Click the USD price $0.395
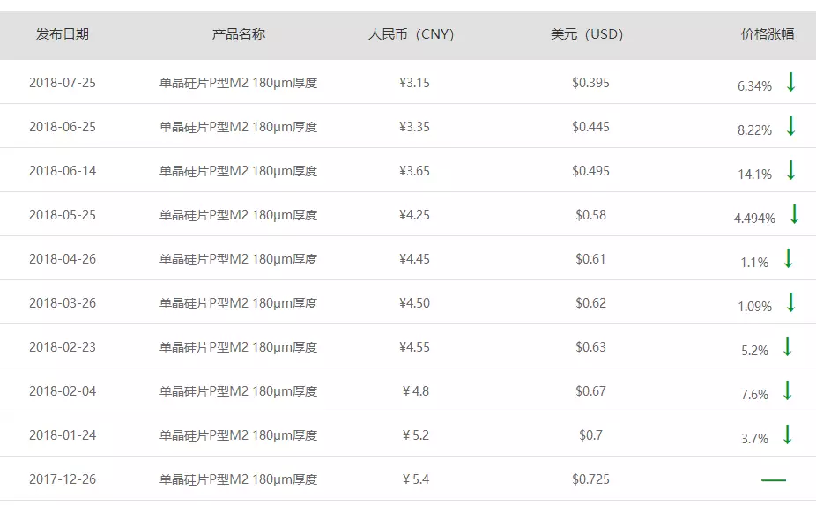Screen dimensions: 816x505 [x=590, y=83]
